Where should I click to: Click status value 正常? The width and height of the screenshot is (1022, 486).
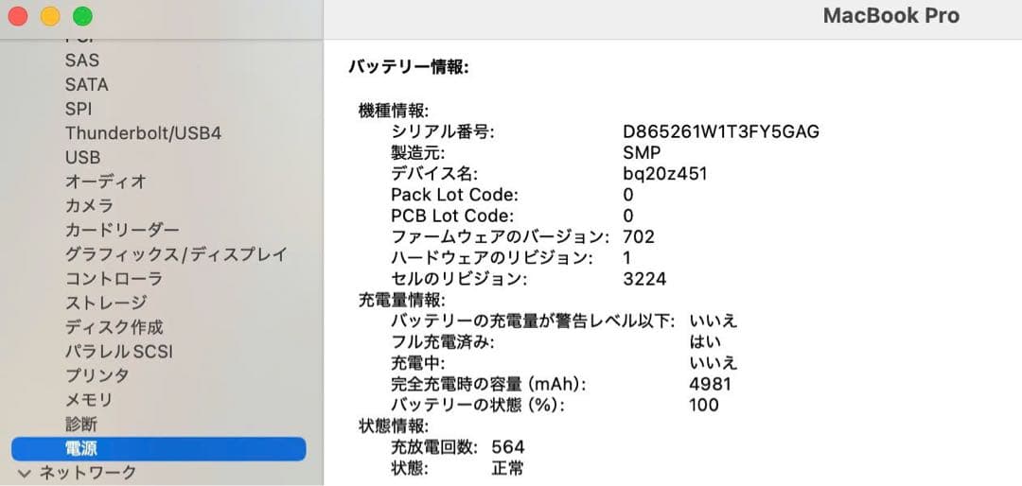(508, 468)
